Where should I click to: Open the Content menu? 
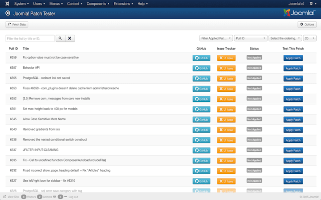point(75,4)
